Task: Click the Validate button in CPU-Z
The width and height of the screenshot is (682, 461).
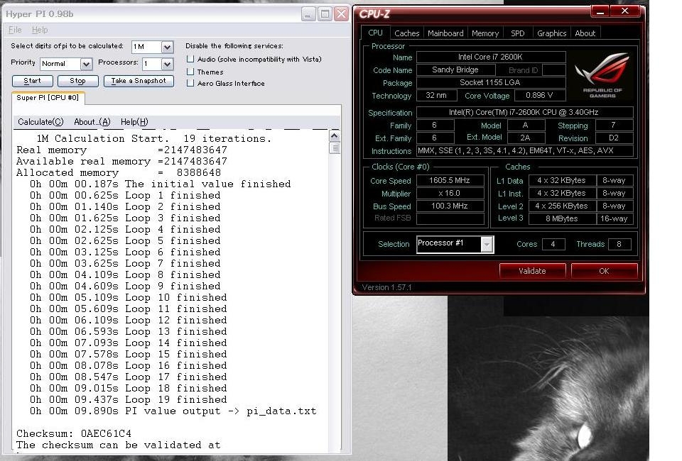Action: [x=532, y=271]
